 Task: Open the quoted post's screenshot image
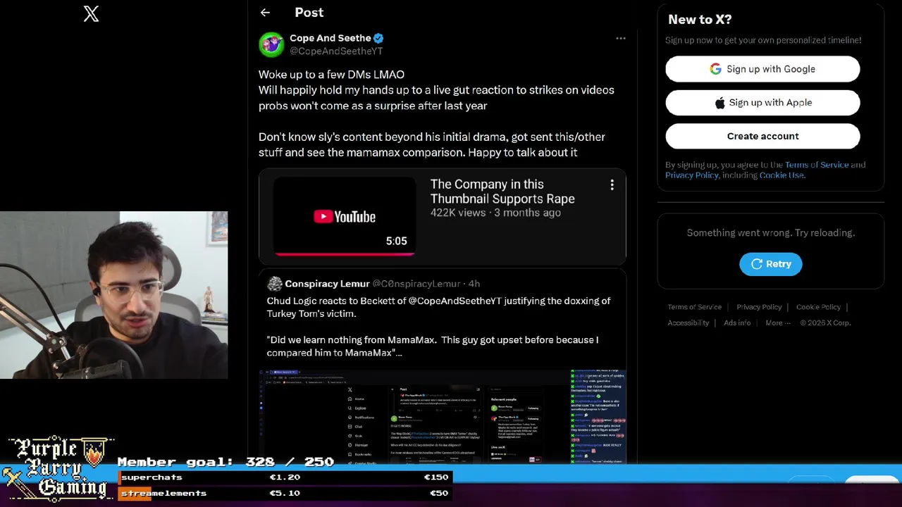point(443,416)
